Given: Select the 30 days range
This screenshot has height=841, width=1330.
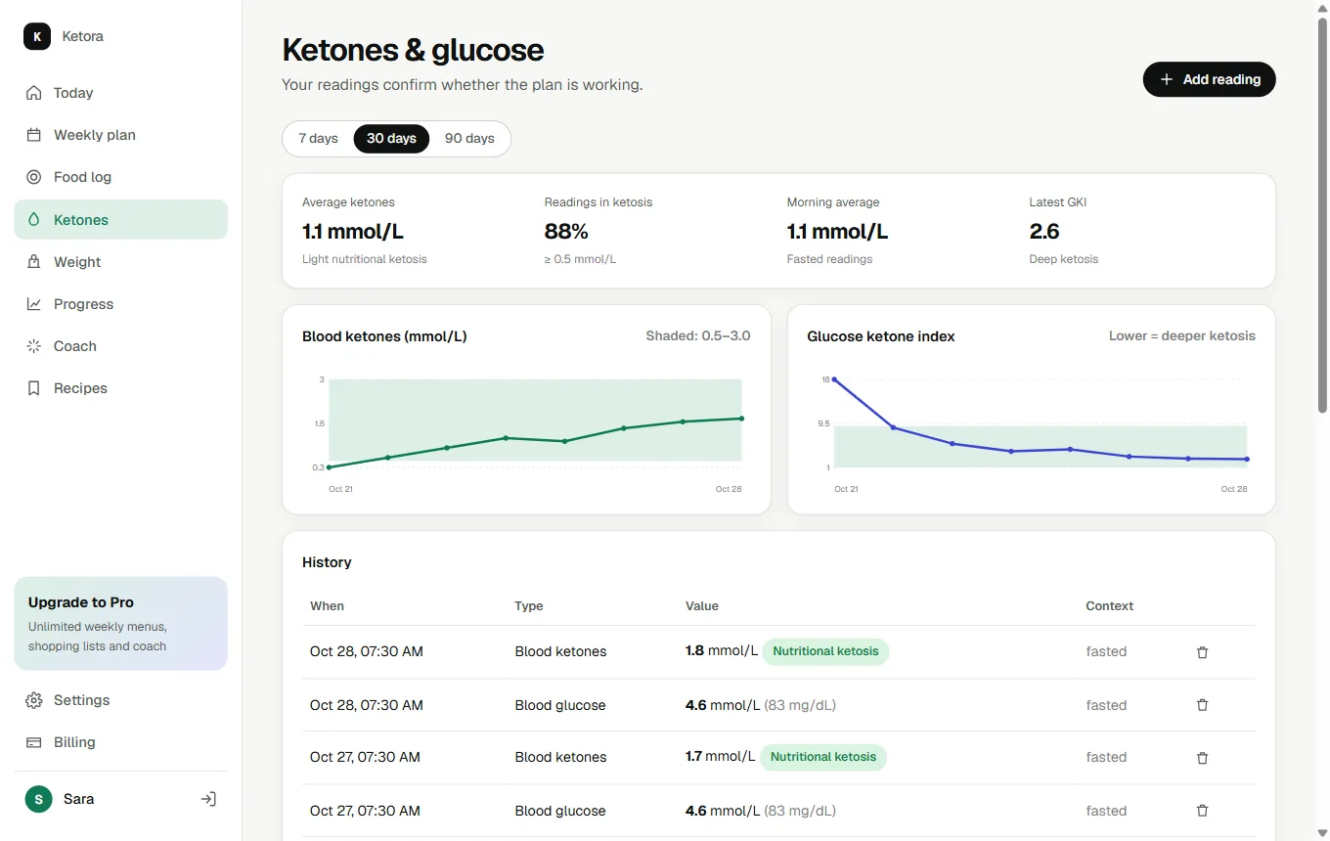Looking at the screenshot, I should click(x=391, y=139).
